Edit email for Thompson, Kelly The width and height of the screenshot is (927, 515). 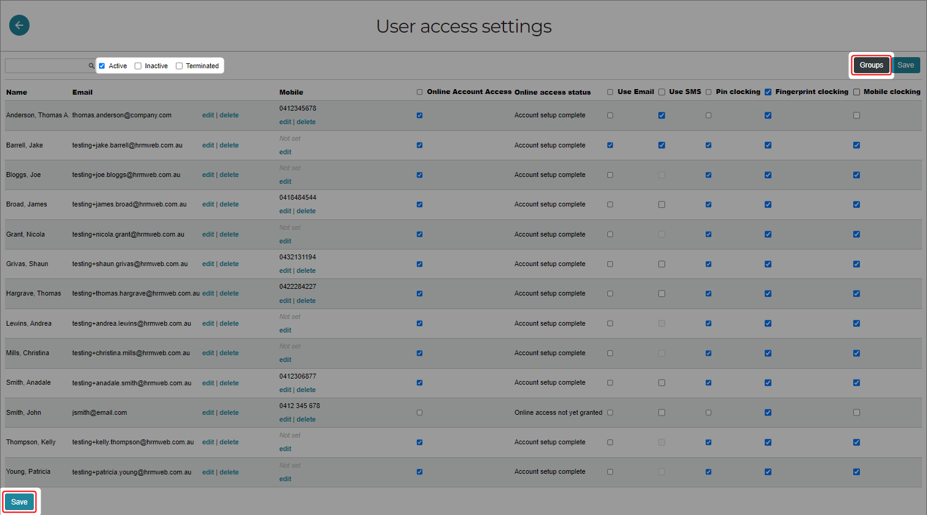click(x=208, y=442)
